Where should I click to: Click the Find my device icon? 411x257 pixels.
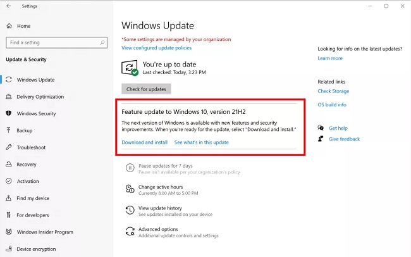(9, 198)
